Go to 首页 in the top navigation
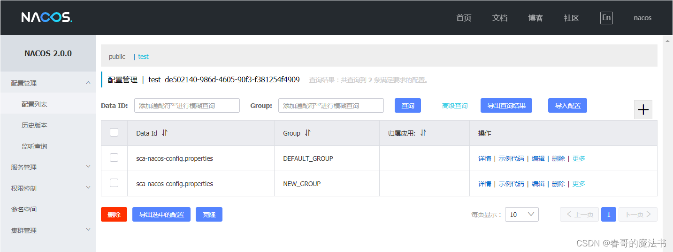This screenshot has height=252, width=673. pos(464,18)
